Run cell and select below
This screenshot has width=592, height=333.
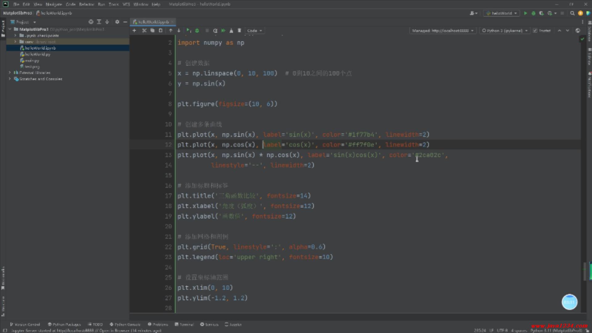(188, 31)
